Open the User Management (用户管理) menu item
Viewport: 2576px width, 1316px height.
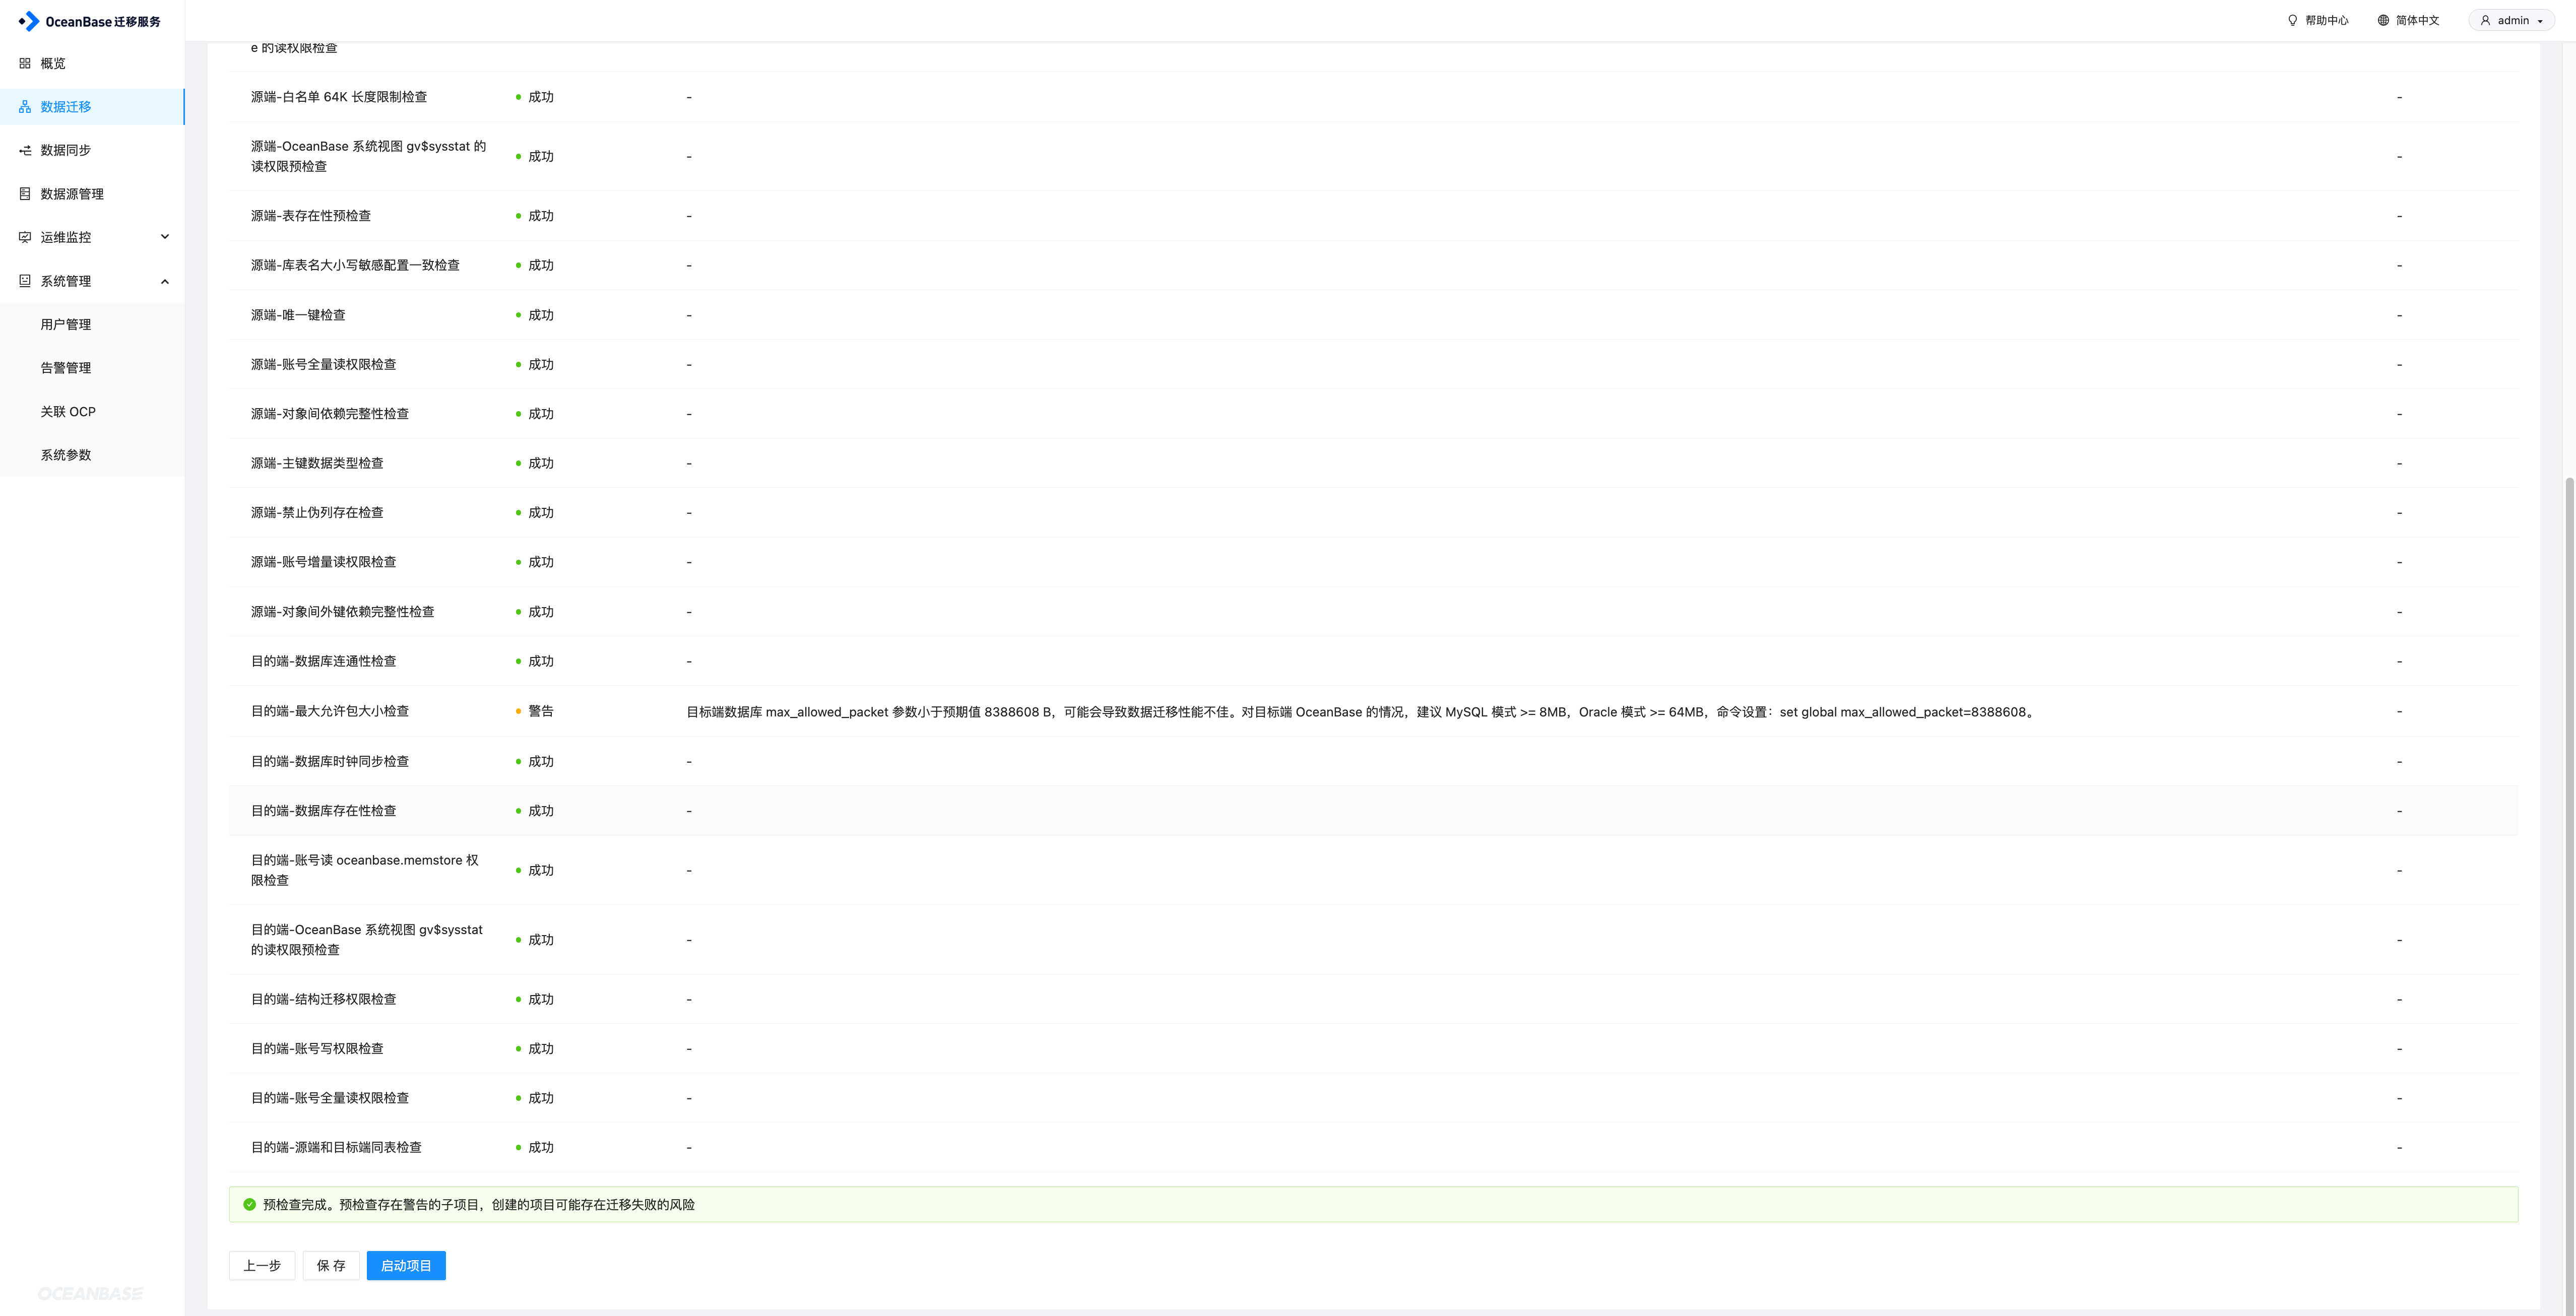click(66, 324)
